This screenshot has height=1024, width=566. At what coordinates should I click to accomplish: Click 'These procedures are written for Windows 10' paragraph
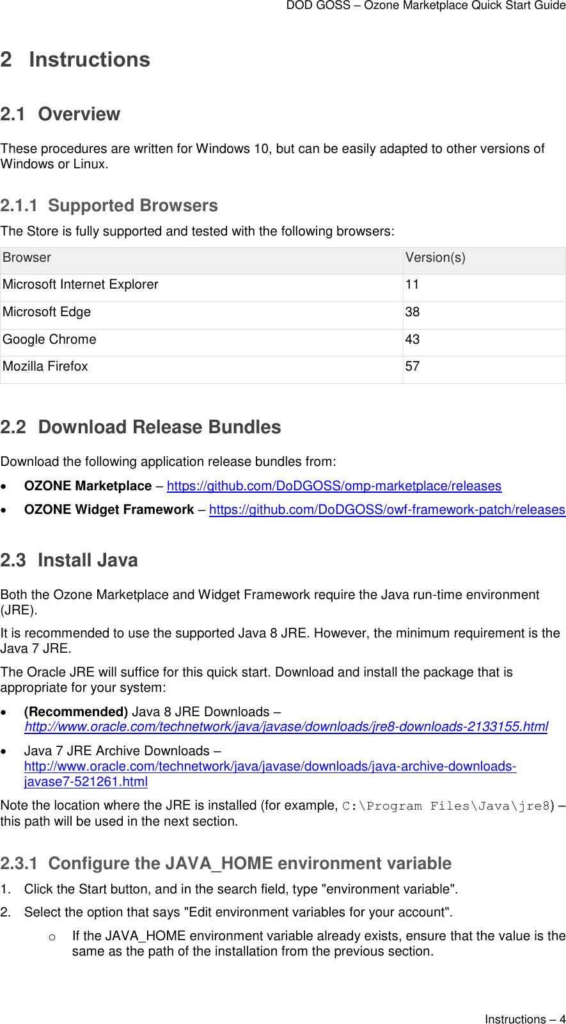click(x=272, y=156)
